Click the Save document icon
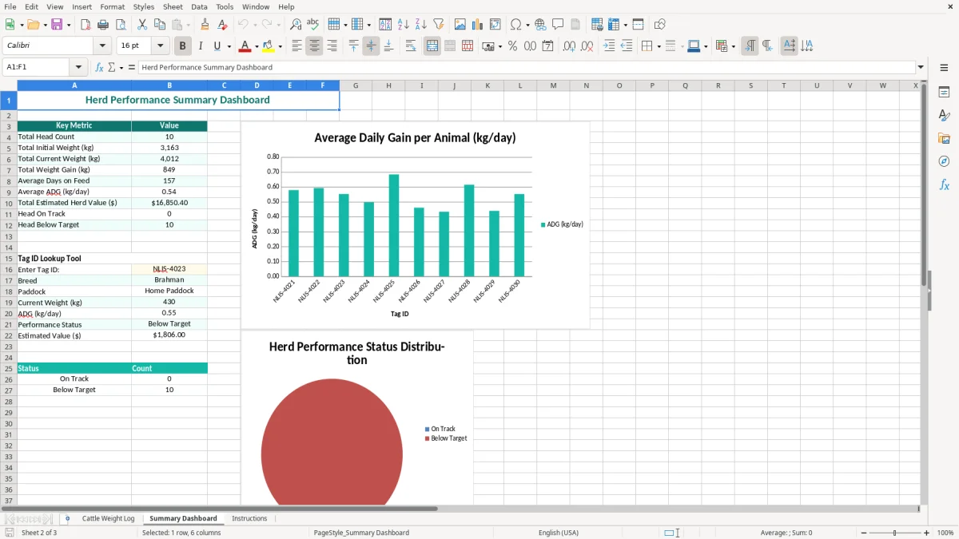This screenshot has height=539, width=959. click(x=57, y=25)
